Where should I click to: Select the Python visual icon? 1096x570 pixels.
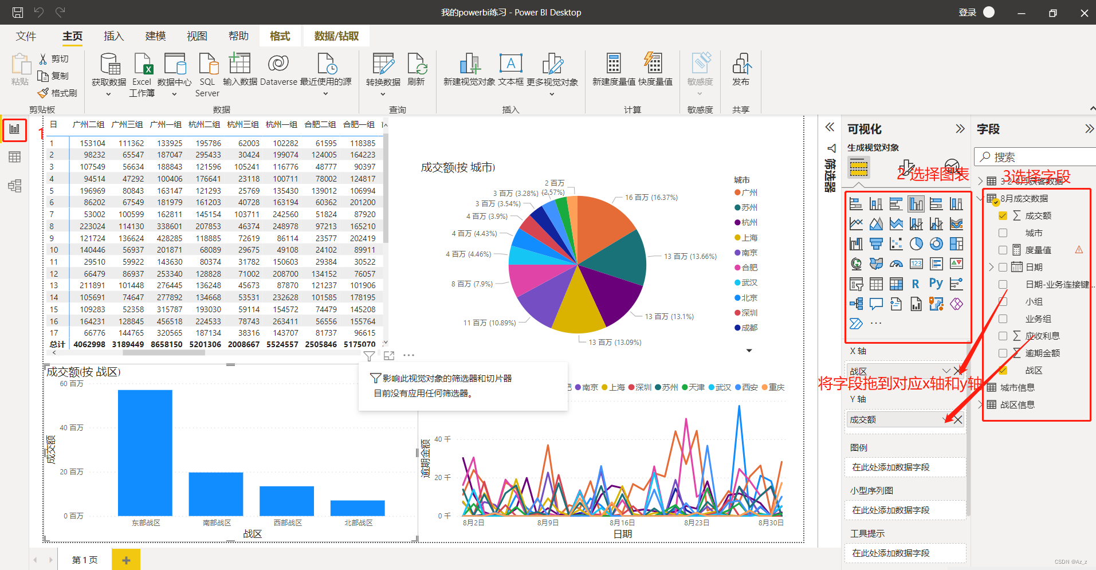(x=936, y=284)
